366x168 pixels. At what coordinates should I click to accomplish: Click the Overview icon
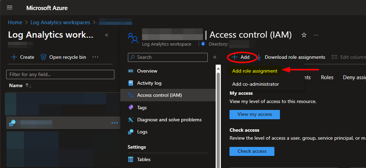point(131,71)
